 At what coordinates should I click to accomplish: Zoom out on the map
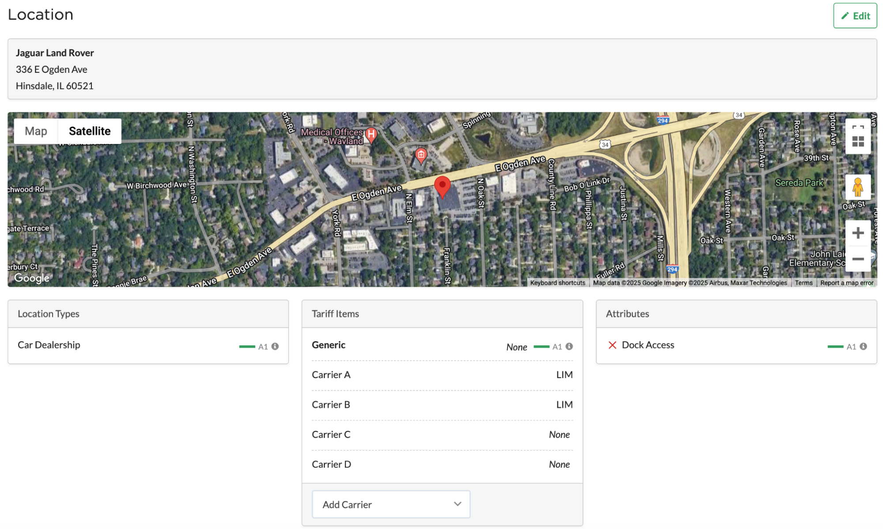tap(857, 259)
